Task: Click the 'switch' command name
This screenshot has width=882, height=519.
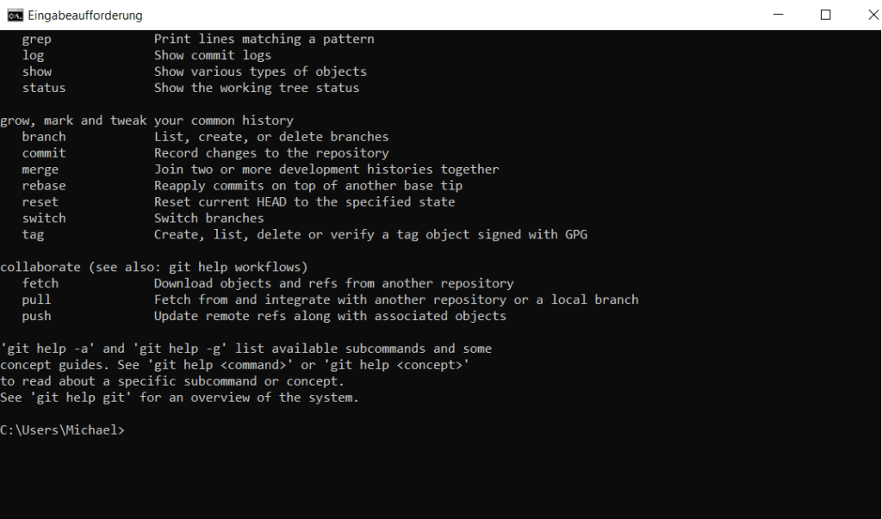Action: tap(44, 218)
